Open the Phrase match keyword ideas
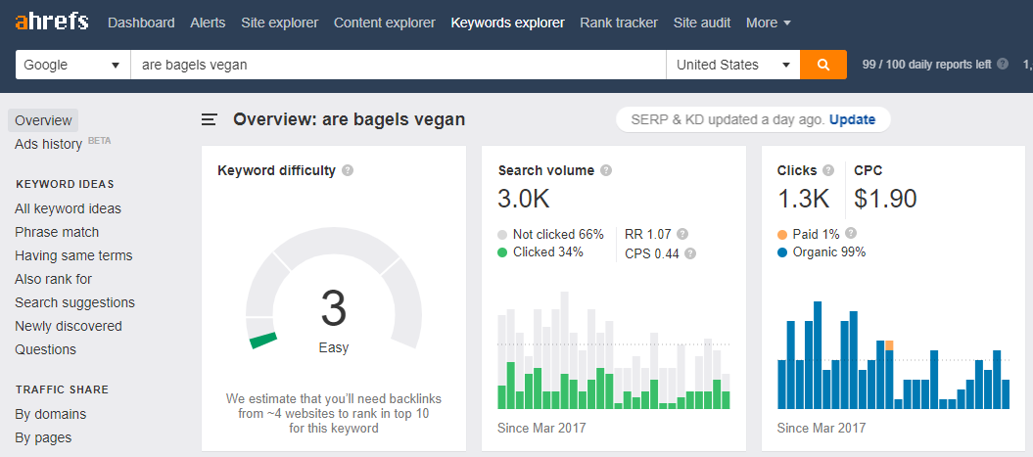Screen dimensions: 1033x457 click(x=57, y=232)
